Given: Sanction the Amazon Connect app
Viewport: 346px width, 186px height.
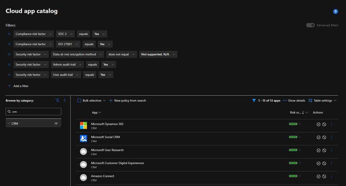Looking at the screenshot, I should (x=319, y=176).
